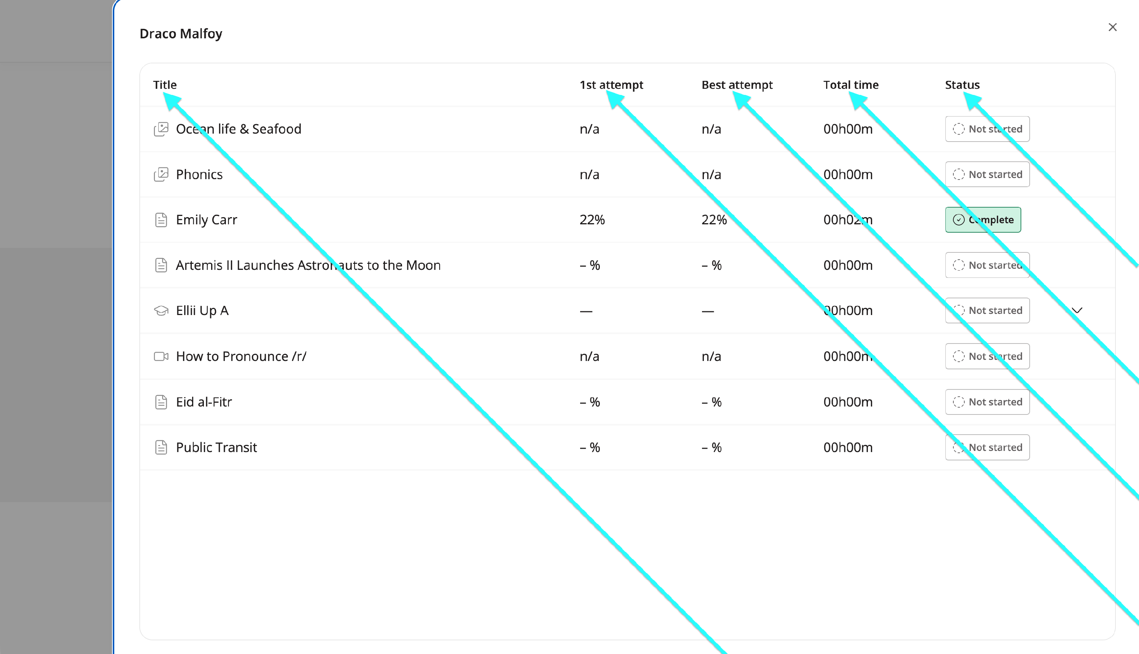Expand the Ellii Up A row chevron
Screen dimensions: 1139x654
tap(1077, 310)
